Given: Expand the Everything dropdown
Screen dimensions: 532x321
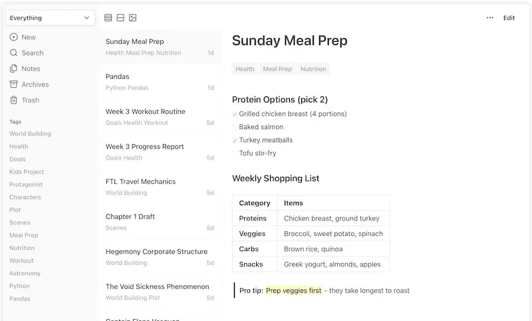Looking at the screenshot, I should (50, 18).
